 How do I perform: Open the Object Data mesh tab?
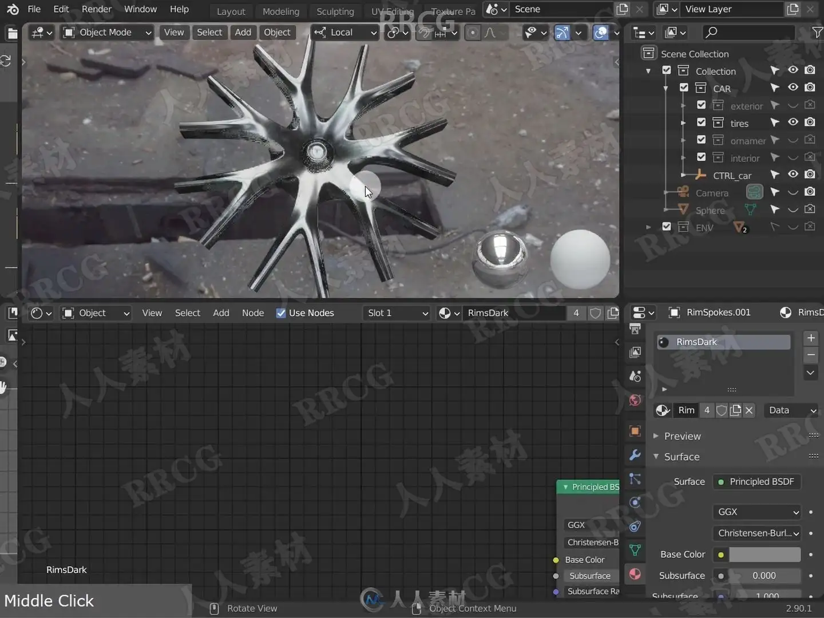(x=635, y=550)
